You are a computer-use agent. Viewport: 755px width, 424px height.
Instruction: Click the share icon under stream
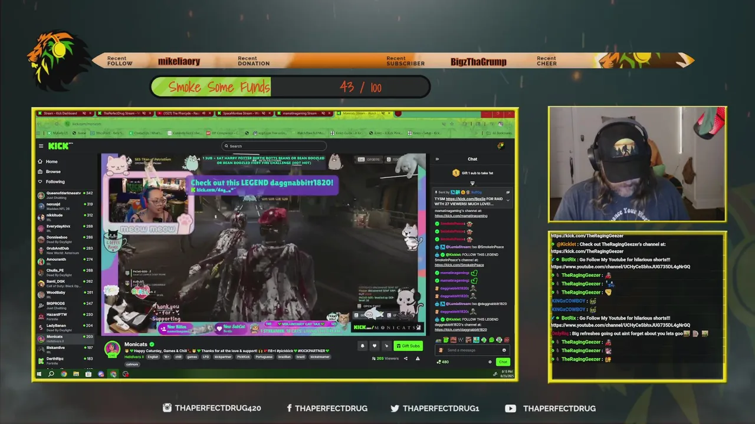click(x=405, y=358)
